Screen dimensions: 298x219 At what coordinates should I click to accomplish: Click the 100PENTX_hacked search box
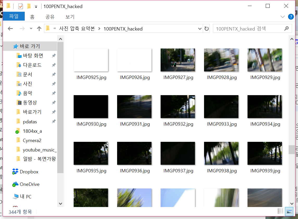click(252, 29)
